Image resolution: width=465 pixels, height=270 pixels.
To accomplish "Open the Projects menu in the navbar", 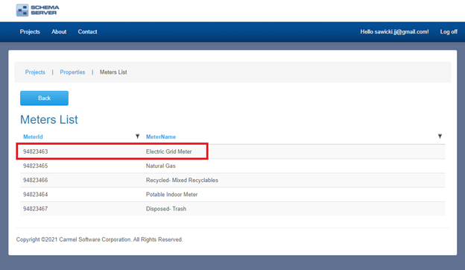I will 30,32.
